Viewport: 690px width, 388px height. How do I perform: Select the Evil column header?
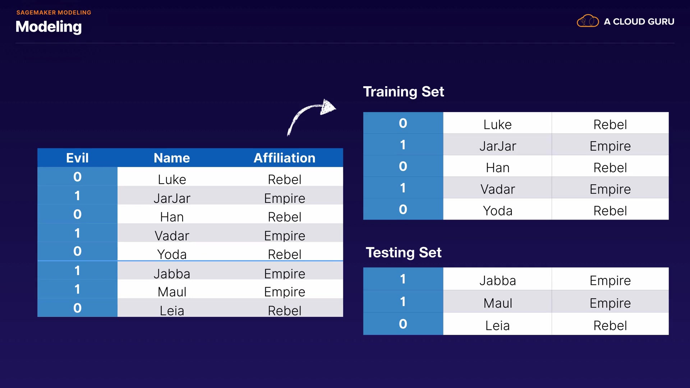(77, 158)
